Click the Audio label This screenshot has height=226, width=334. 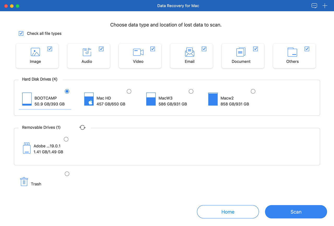(87, 61)
